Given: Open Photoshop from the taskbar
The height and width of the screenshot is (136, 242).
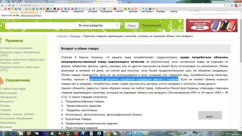Looking at the screenshot, I should (x=13, y=133).
